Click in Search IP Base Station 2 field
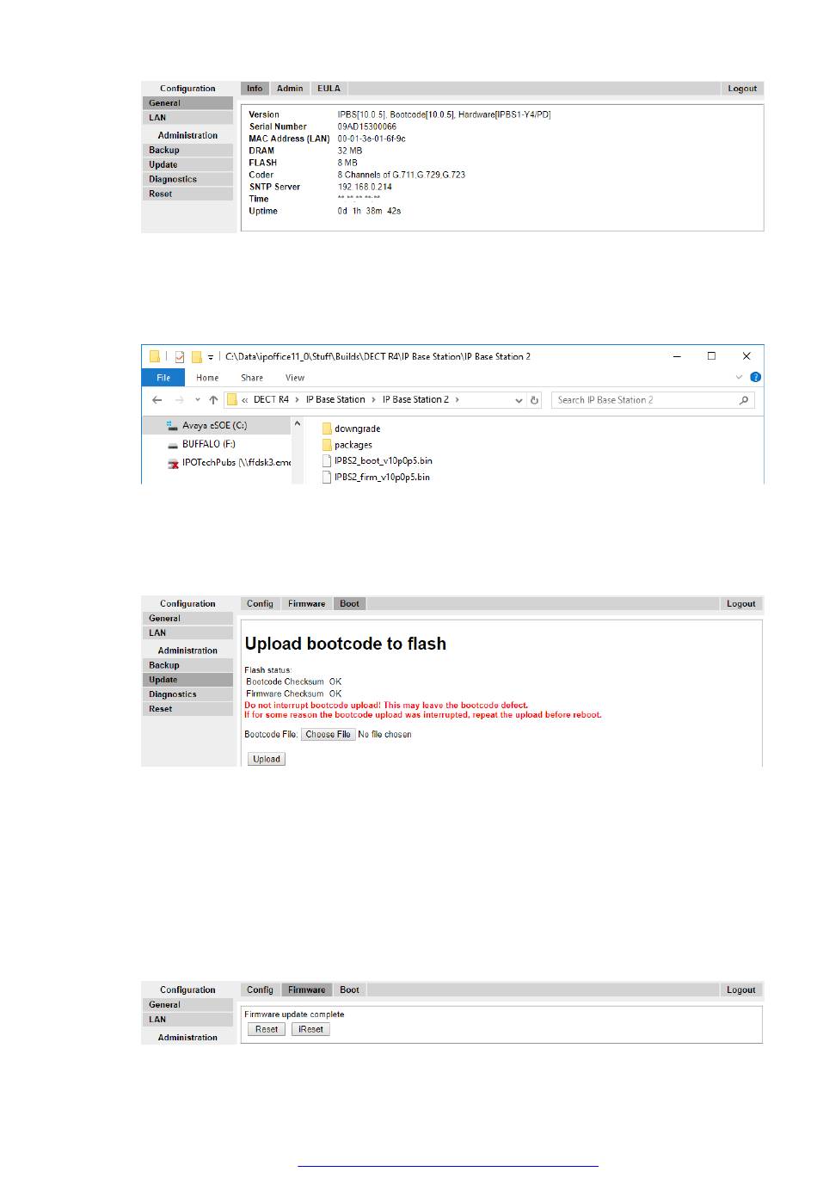817x1178 pixels. (645, 400)
